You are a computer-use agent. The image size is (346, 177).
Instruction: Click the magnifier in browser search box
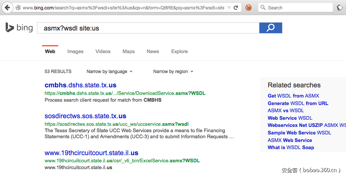click(263, 8)
